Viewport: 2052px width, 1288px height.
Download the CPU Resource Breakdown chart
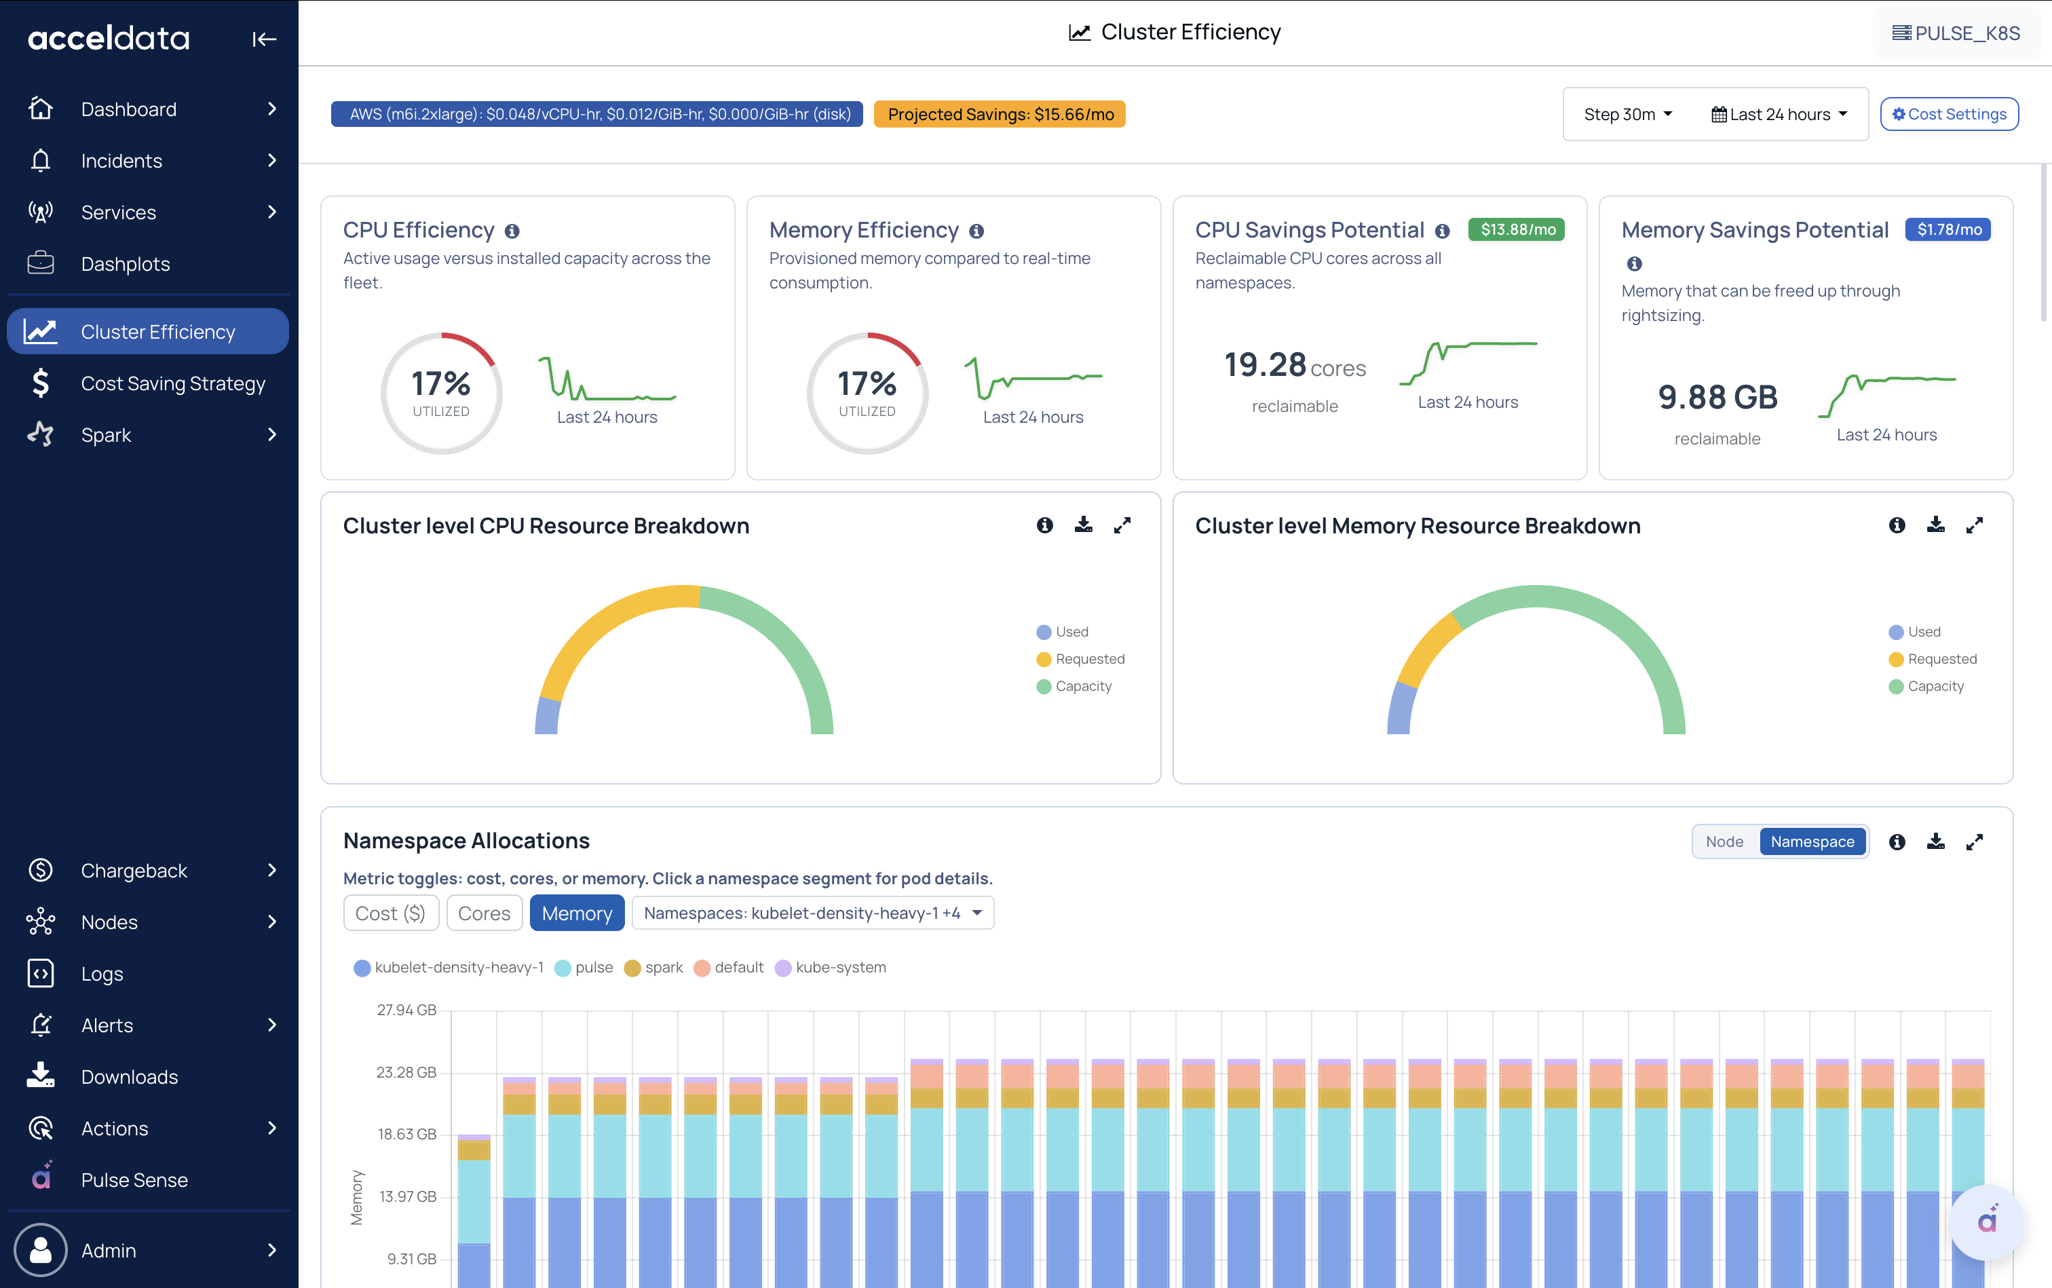coord(1084,525)
